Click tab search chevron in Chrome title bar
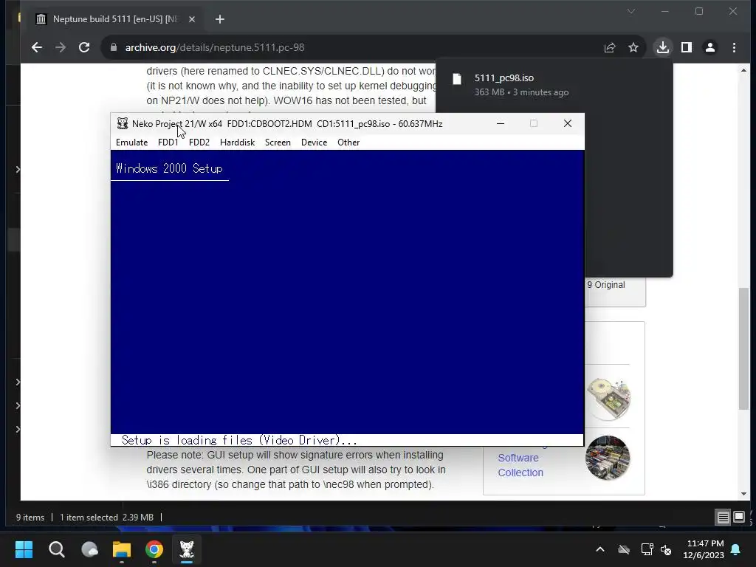The width and height of the screenshot is (756, 567). (x=631, y=11)
